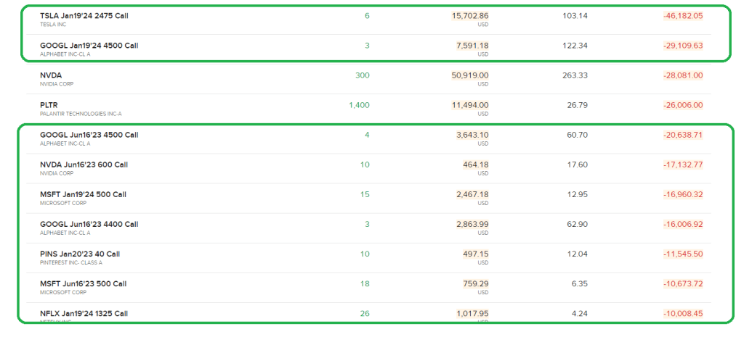Select the 122.34 price for GOOGL call

(x=575, y=46)
